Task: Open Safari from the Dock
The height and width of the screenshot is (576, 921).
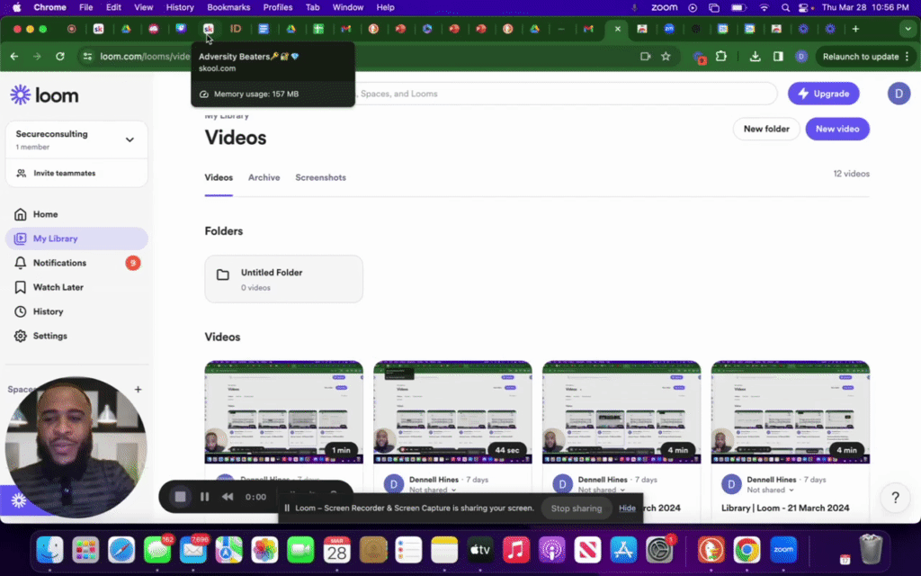Action: 121,550
